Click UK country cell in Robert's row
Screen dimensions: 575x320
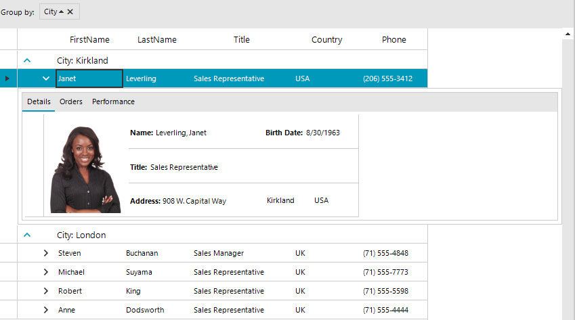click(x=326, y=291)
